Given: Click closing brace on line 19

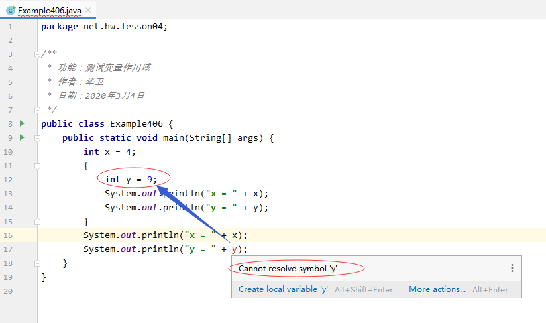Looking at the screenshot, I should pos(44,277).
